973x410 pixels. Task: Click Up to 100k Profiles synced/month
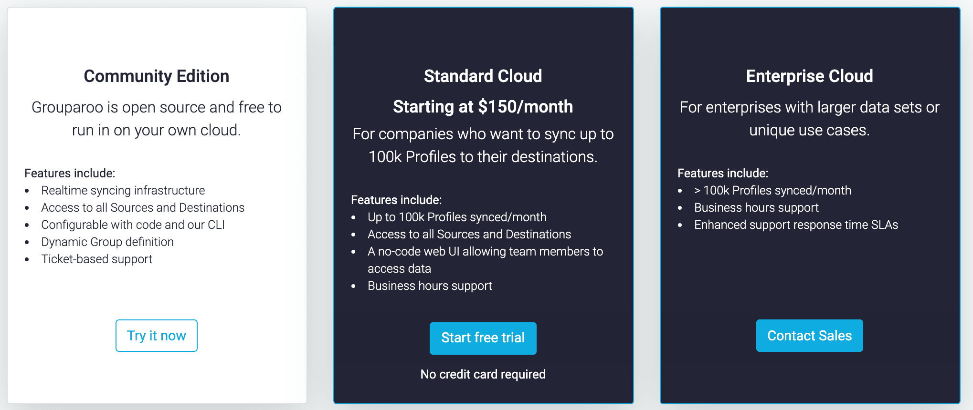(457, 217)
